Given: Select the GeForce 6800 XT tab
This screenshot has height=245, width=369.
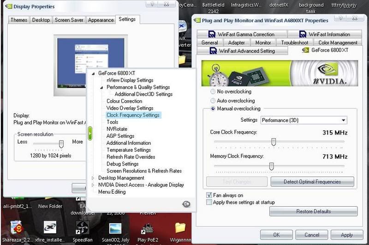Looking at the screenshot, I should point(325,50).
